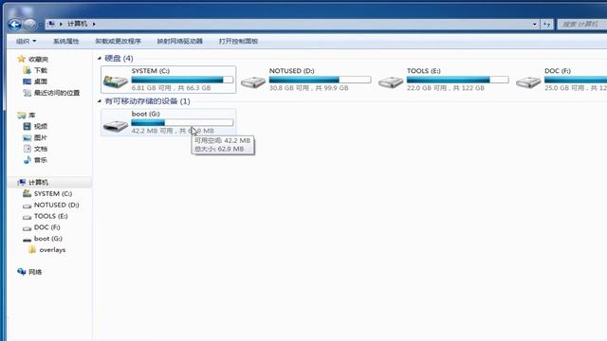Go back with the Back arrow button
607x341 pixels.
pos(15,25)
